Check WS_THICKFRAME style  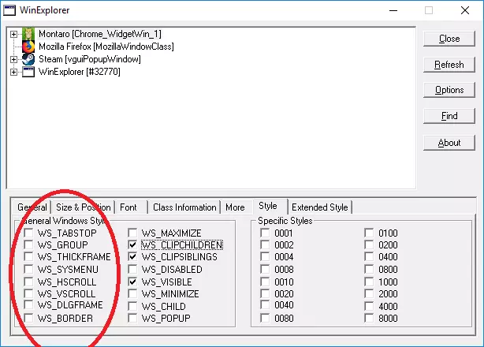pos(28,256)
